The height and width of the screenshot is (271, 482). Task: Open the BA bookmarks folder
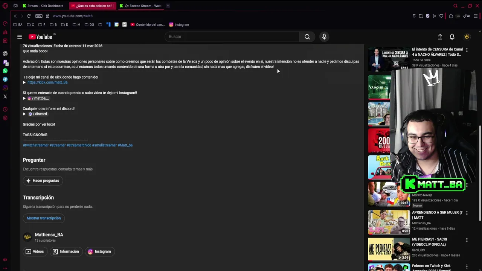[18, 24]
